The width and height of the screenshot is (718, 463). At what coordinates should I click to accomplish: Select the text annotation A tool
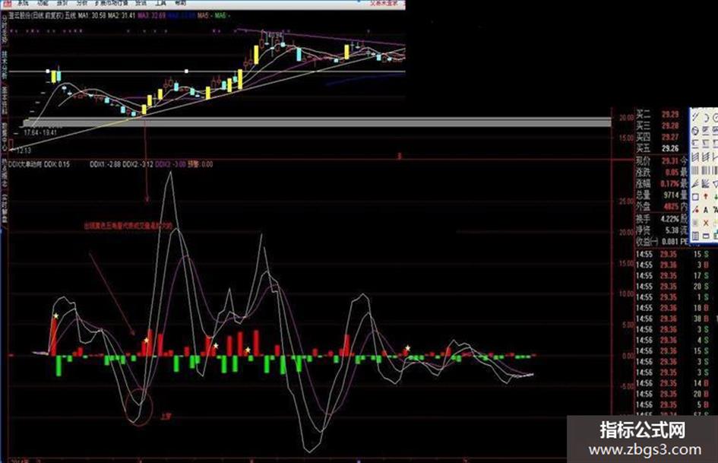[706, 210]
